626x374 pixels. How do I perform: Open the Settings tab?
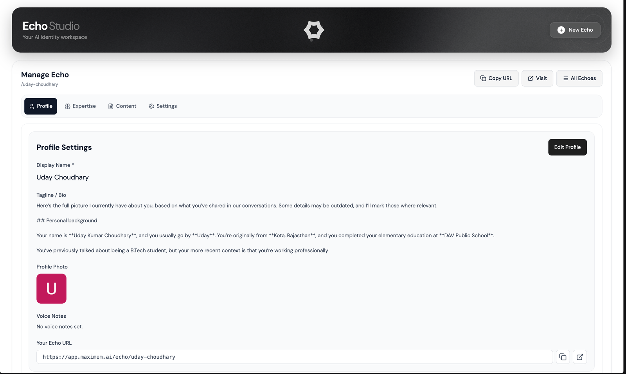click(163, 106)
